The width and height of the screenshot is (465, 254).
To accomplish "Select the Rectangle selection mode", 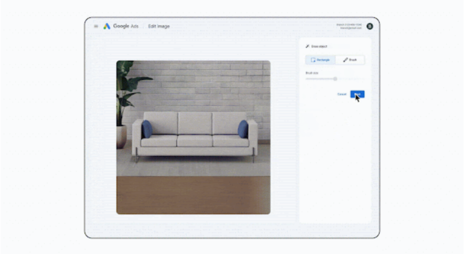I will tap(320, 60).
